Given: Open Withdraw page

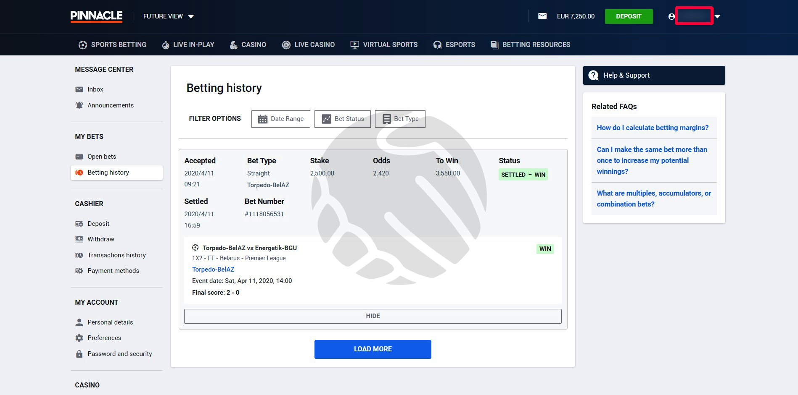Looking at the screenshot, I should coord(101,239).
